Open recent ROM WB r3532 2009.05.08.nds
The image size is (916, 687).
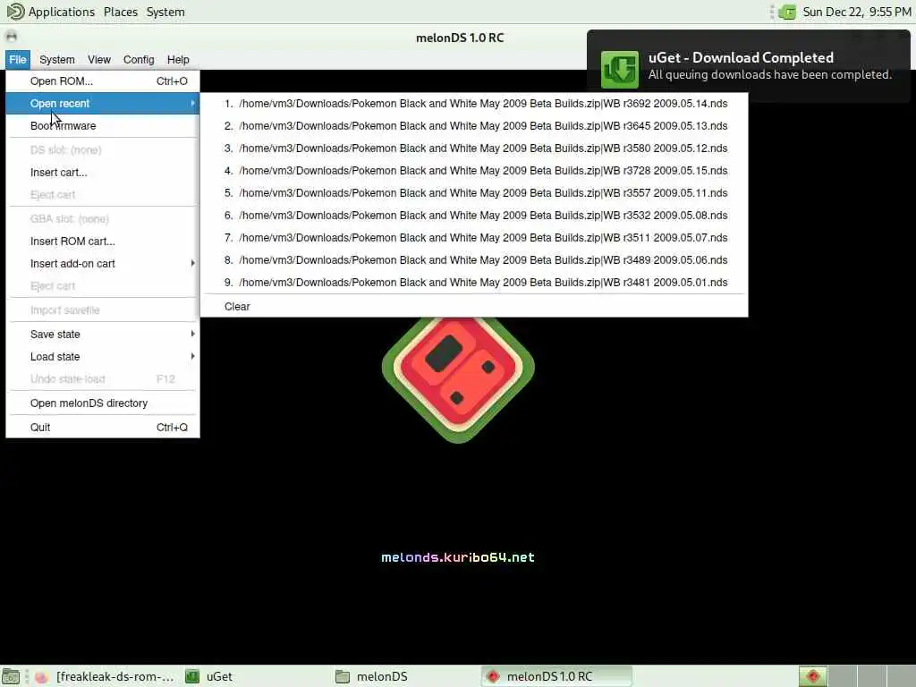474,215
